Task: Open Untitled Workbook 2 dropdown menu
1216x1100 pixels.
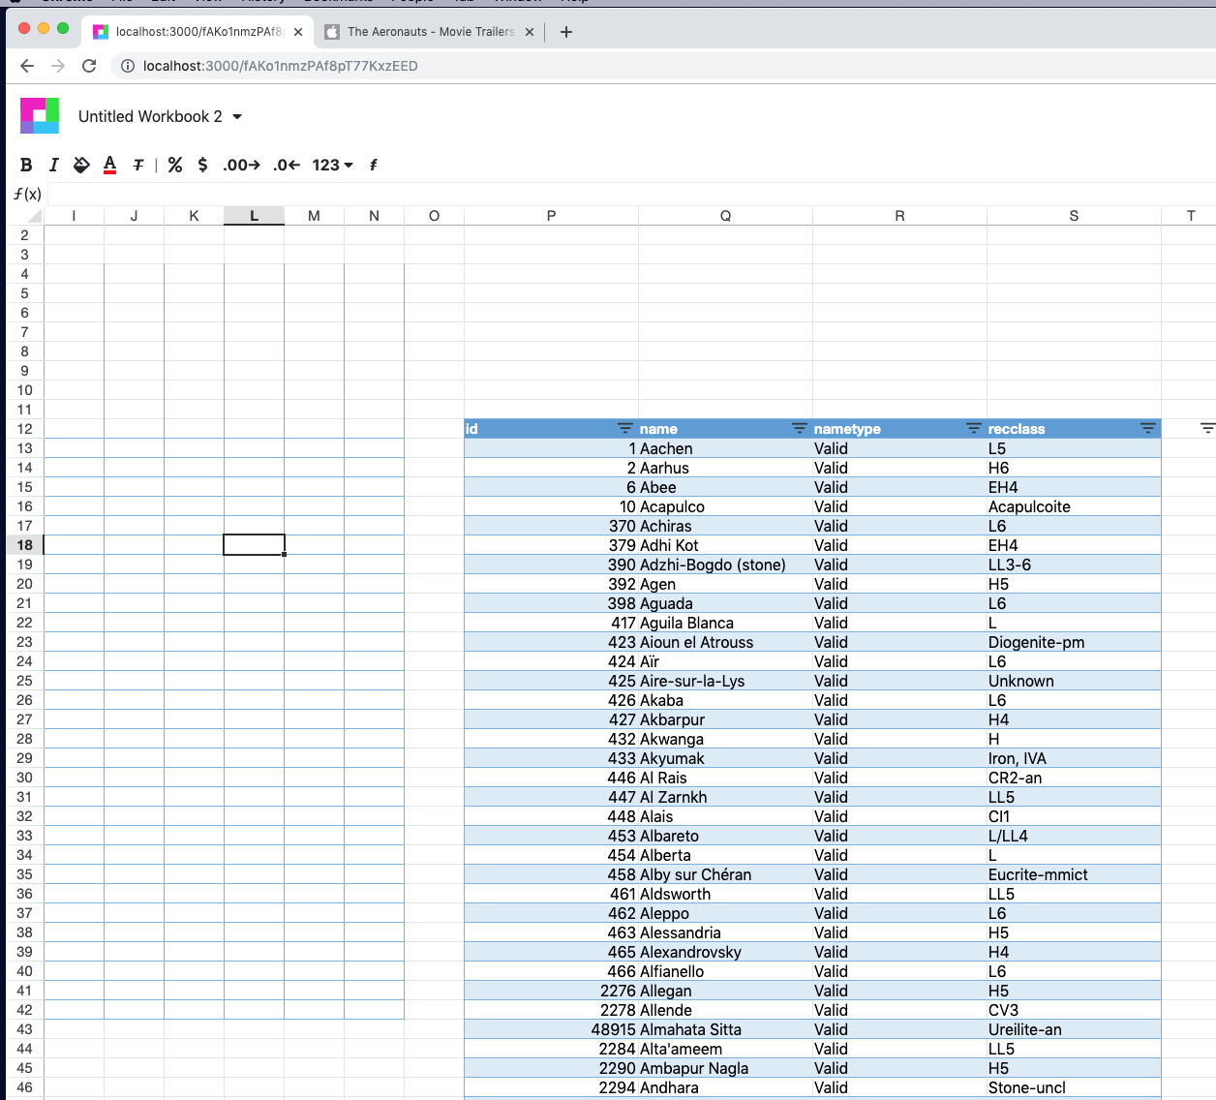Action: click(x=237, y=116)
